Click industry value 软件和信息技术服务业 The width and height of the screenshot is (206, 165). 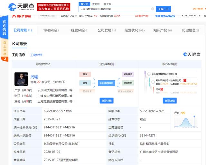pyautogui.click(x=154, y=143)
